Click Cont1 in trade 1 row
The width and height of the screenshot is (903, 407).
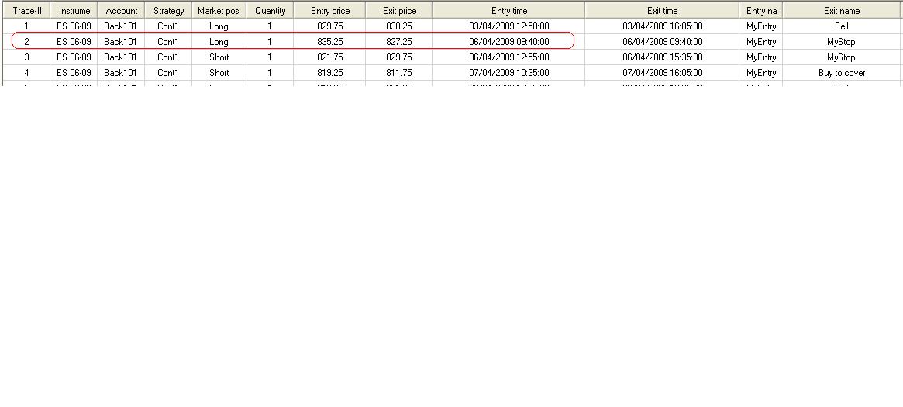(168, 26)
